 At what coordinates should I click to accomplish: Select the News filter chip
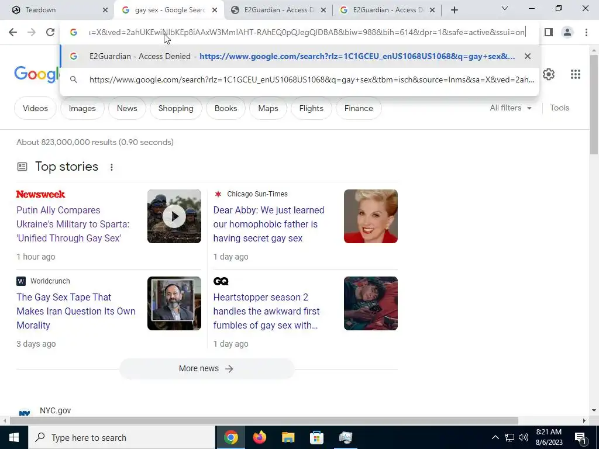click(127, 108)
